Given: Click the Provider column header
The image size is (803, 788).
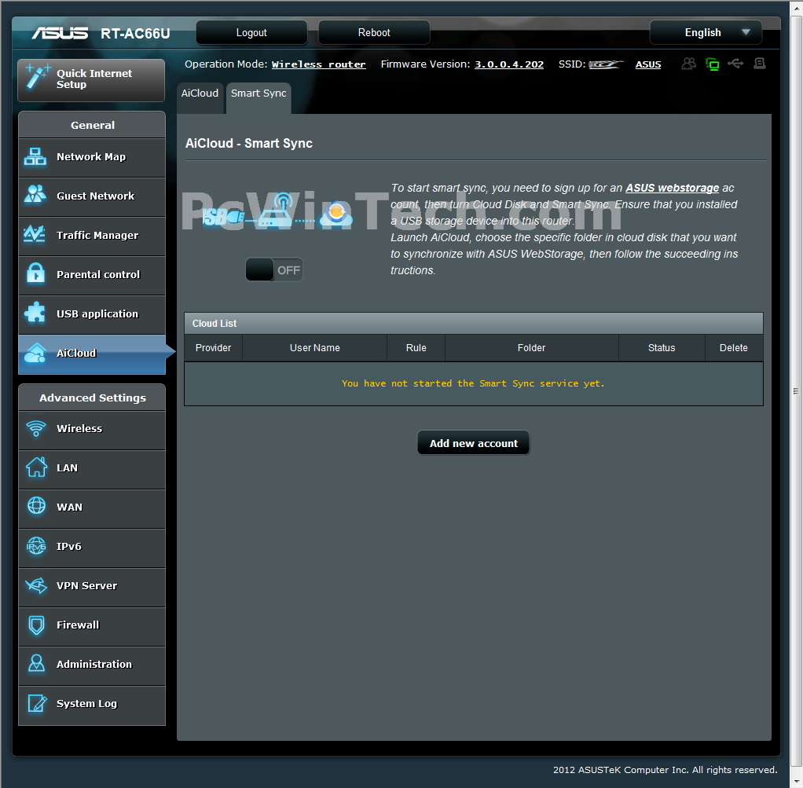Looking at the screenshot, I should click(213, 348).
